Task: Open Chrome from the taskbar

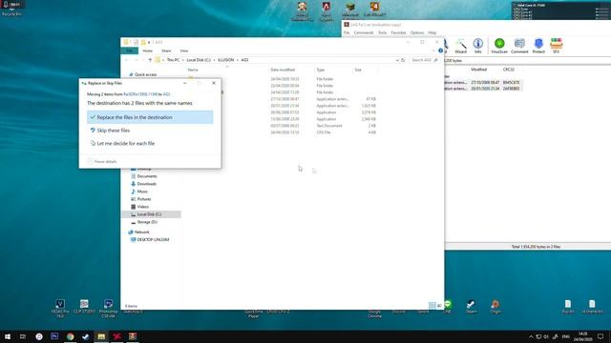Action: tap(70, 336)
